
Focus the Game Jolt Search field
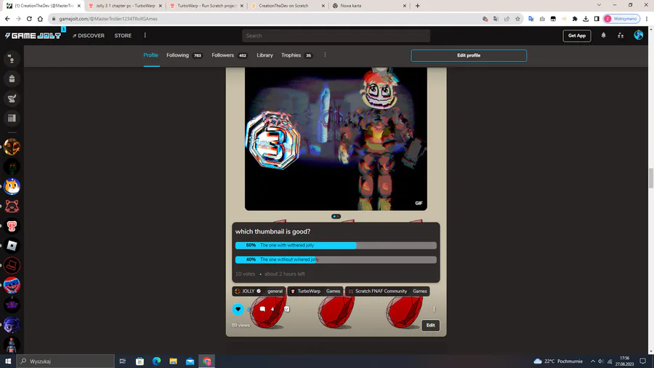click(336, 36)
